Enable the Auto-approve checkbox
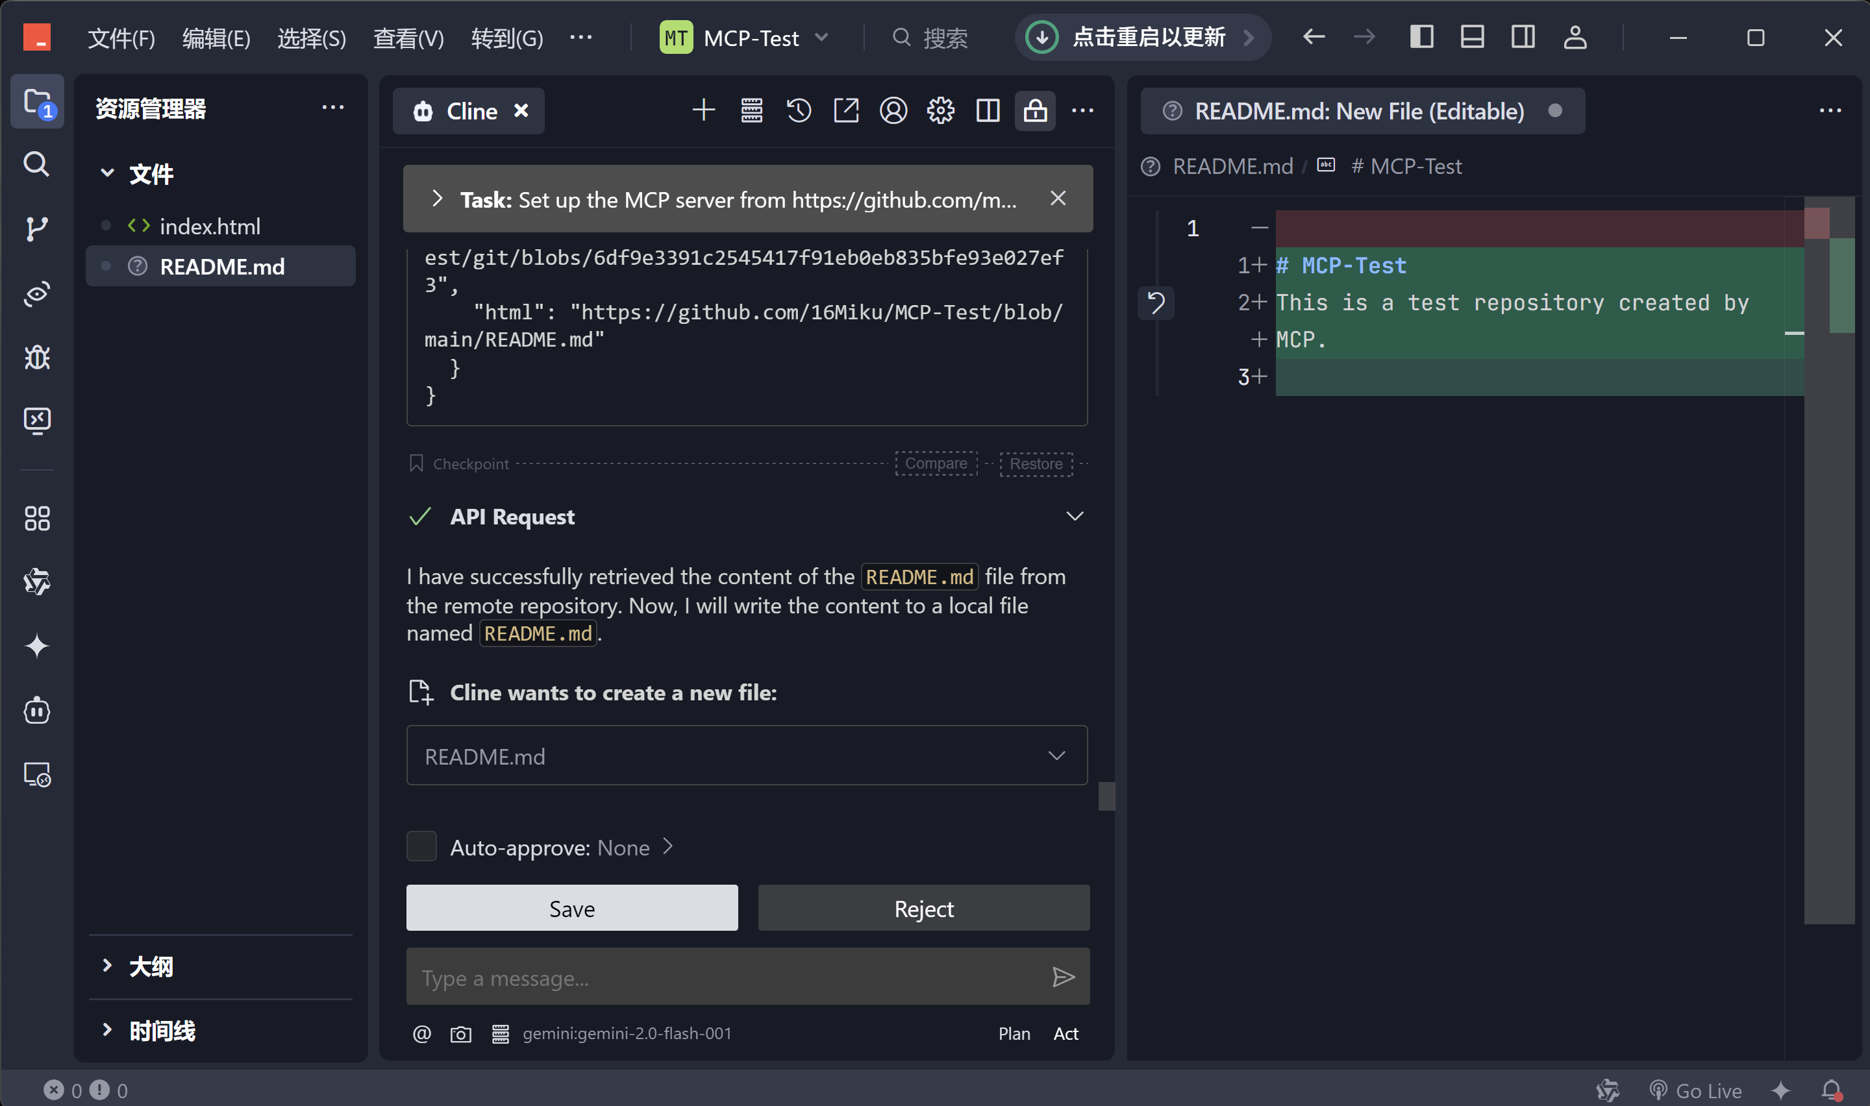Image resolution: width=1870 pixels, height=1106 pixels. coord(421,846)
